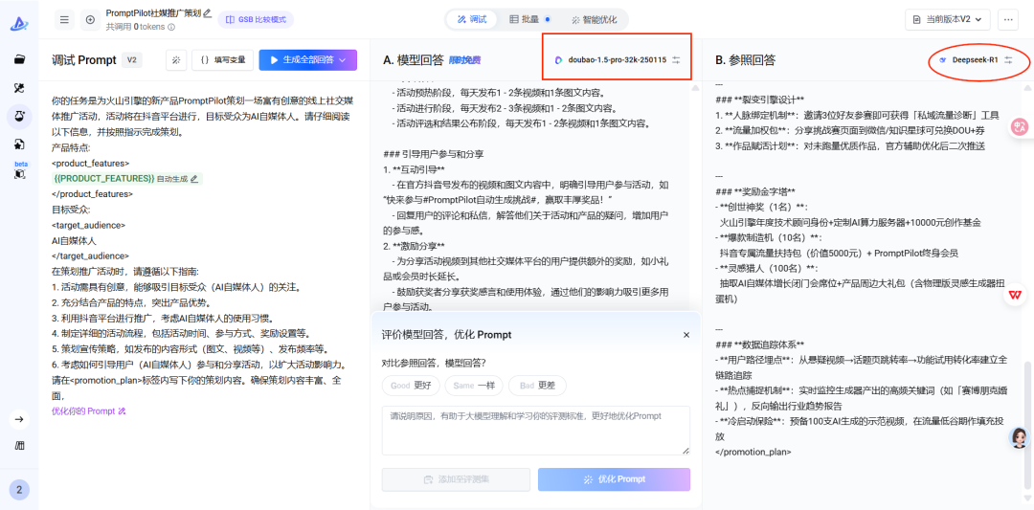Open the folder icon in the left sidebar
The width and height of the screenshot is (1034, 510).
(19, 59)
